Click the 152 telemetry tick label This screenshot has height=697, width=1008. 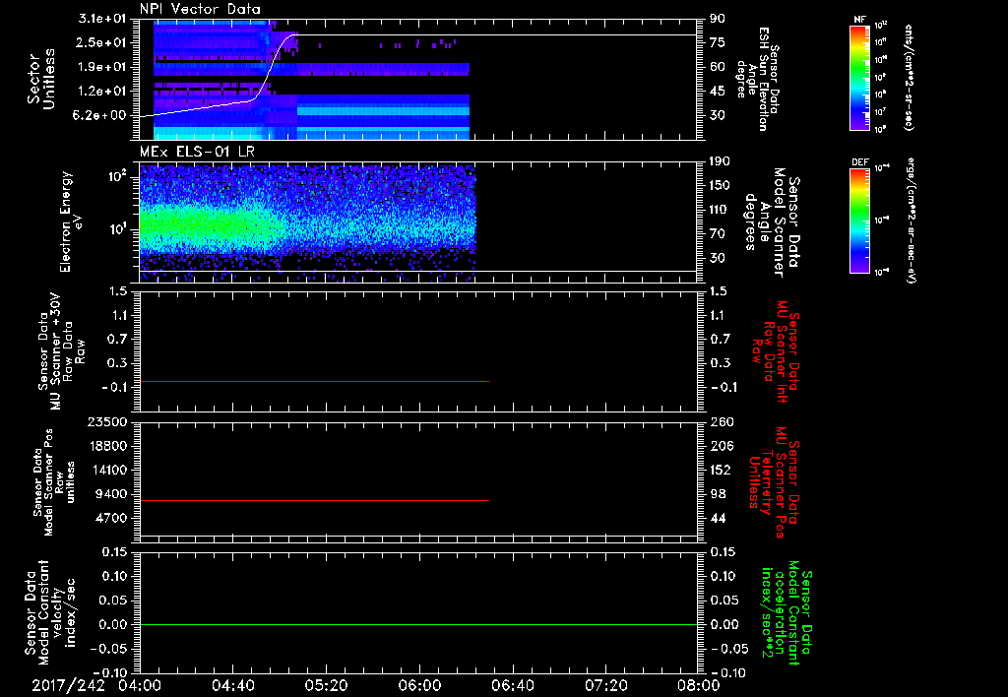point(722,470)
